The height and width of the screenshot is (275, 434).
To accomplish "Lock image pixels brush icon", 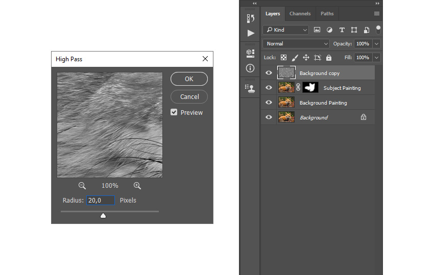I will [x=295, y=58].
